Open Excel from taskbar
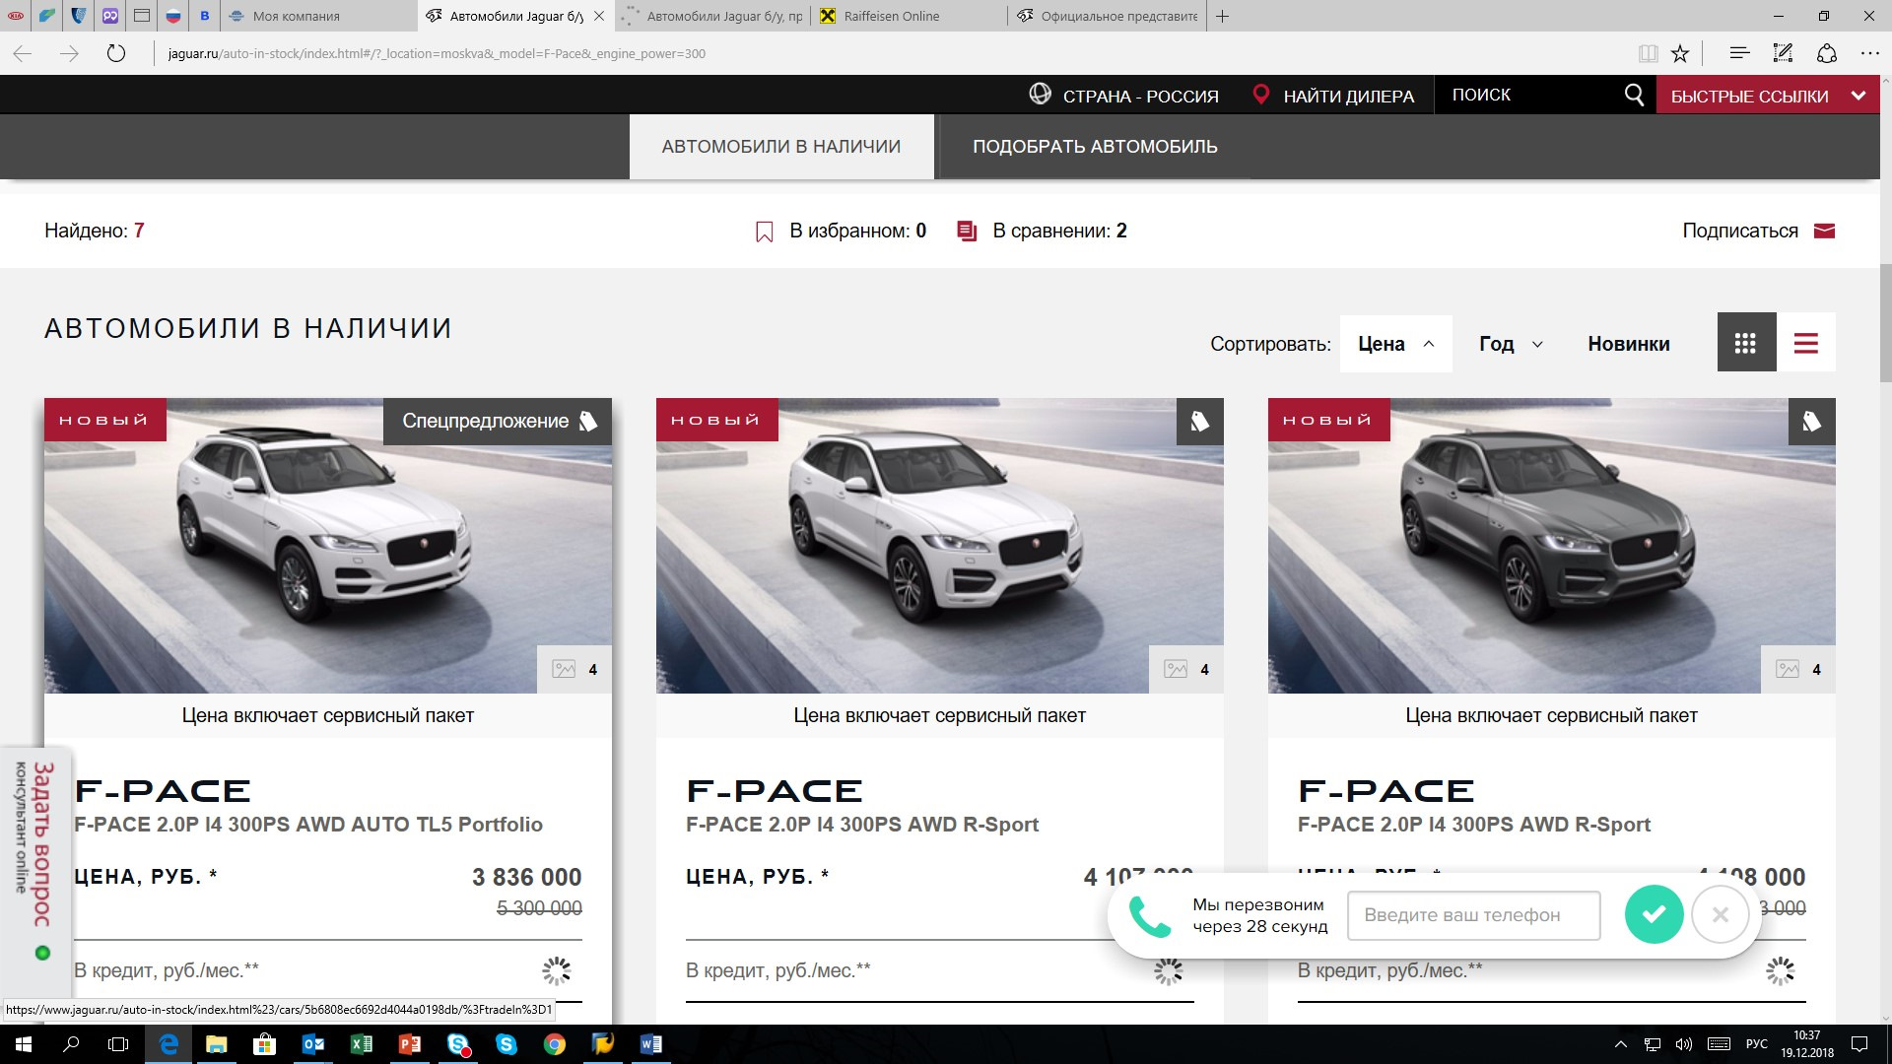This screenshot has width=1892, height=1064. (x=362, y=1044)
